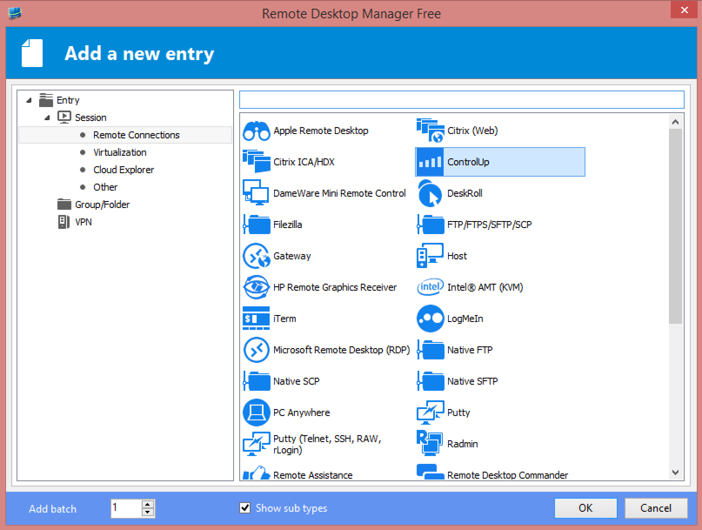This screenshot has width=702, height=530.
Task: Click the scrollbar down arrow in entry list
Action: pyautogui.click(x=675, y=473)
